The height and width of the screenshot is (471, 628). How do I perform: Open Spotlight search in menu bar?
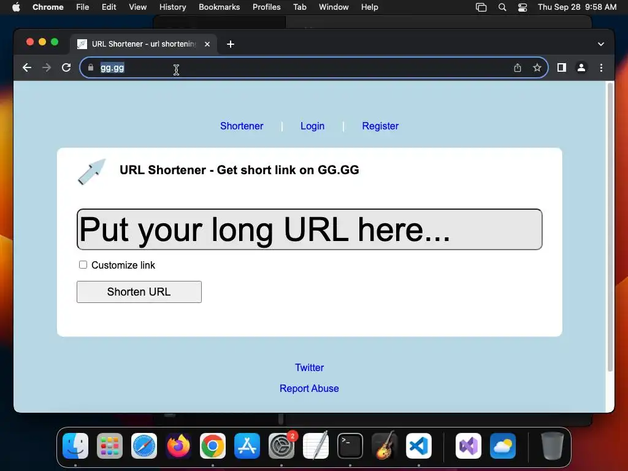pos(502,7)
